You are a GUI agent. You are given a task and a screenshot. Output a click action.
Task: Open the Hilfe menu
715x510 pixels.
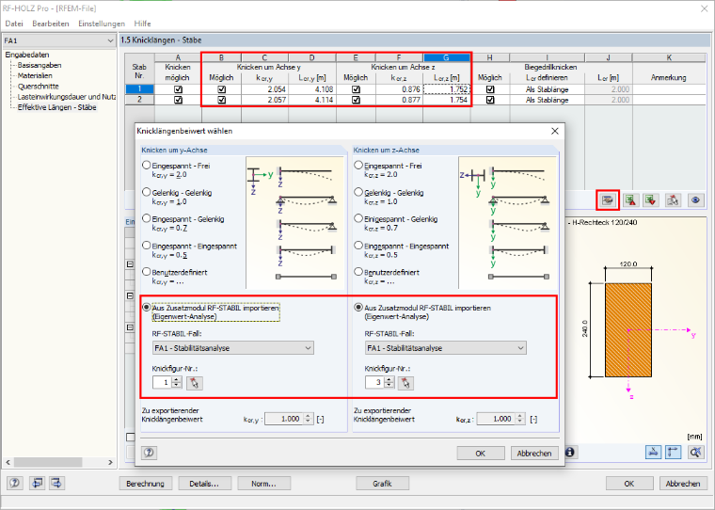pyautogui.click(x=142, y=24)
